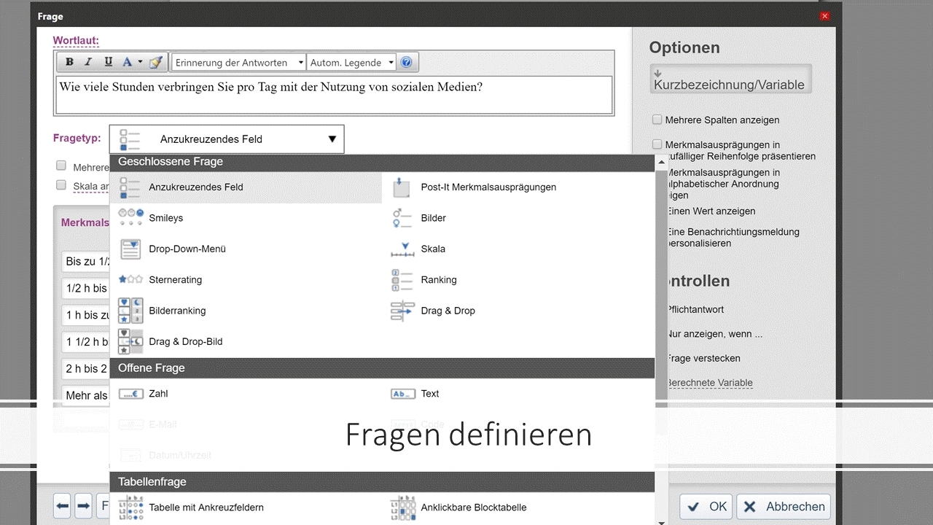Close the Frage dialog with the red X
The height and width of the screenshot is (525, 933).
[x=824, y=16]
